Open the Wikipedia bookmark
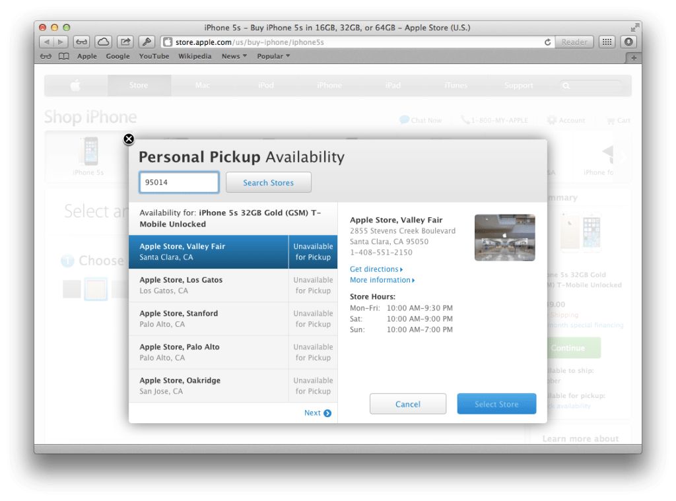 (195, 56)
